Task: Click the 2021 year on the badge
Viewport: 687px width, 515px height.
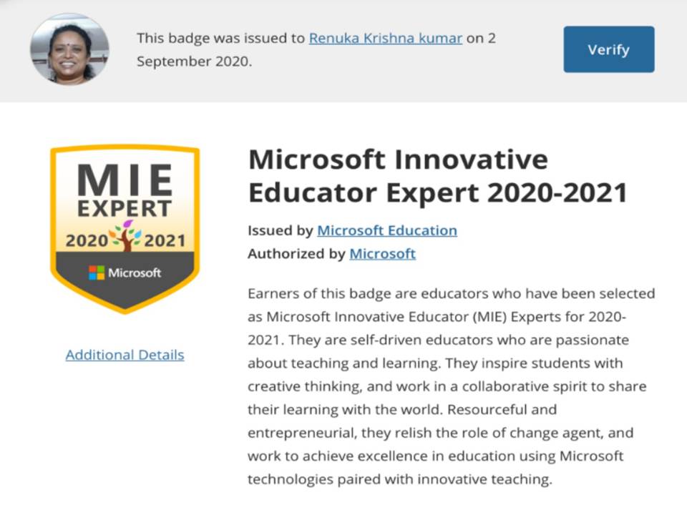Action: pyautogui.click(x=165, y=241)
